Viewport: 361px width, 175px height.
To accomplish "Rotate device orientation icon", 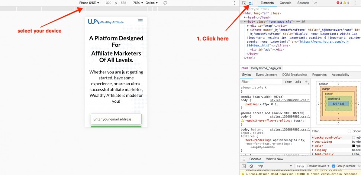I will [165, 3].
